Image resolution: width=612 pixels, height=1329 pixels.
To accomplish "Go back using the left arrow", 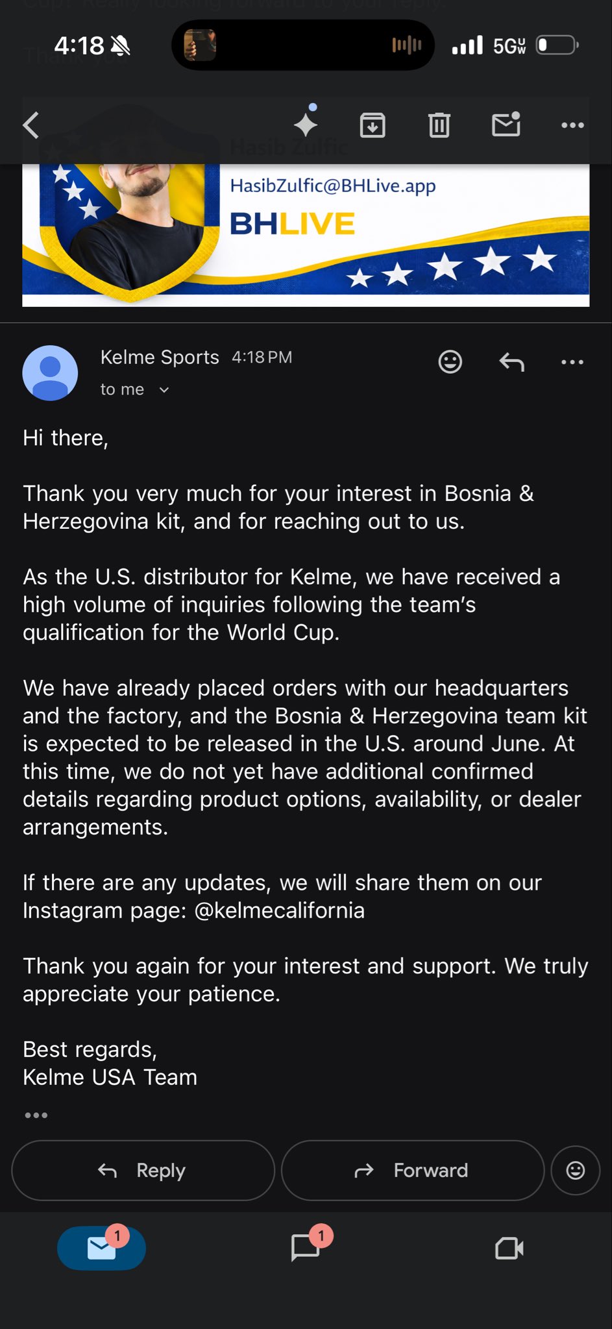I will (x=31, y=125).
